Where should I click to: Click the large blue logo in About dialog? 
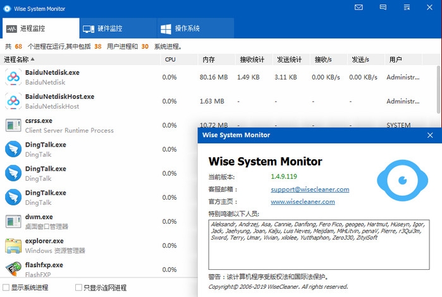402,180
